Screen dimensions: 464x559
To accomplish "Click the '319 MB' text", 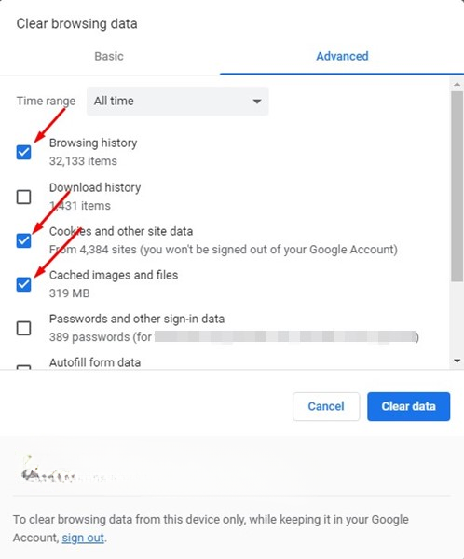I will click(70, 293).
